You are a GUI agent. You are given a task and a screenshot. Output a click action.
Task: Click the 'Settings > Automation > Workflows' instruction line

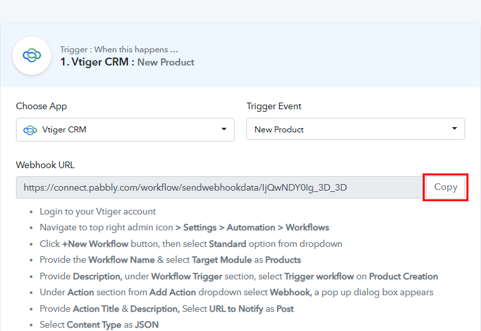(x=184, y=228)
